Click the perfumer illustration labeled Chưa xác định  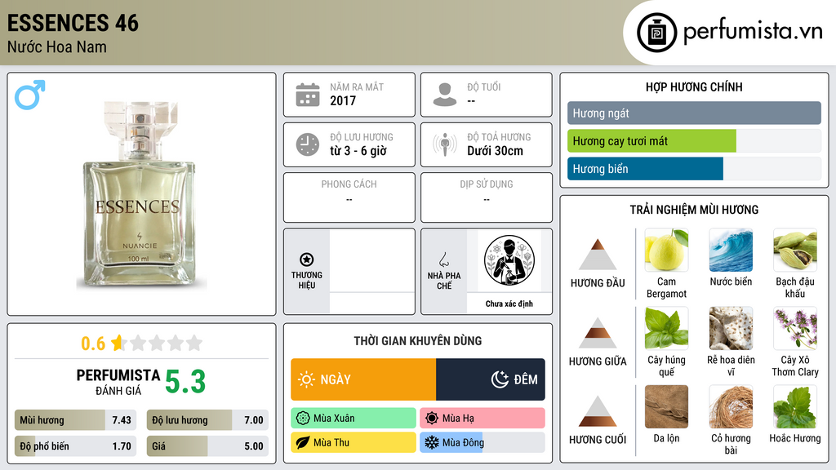[509, 260]
